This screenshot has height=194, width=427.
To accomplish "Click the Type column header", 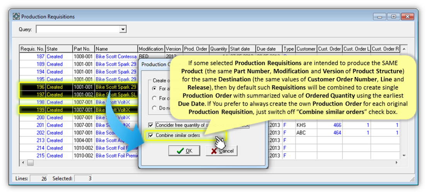I will [289, 49].
